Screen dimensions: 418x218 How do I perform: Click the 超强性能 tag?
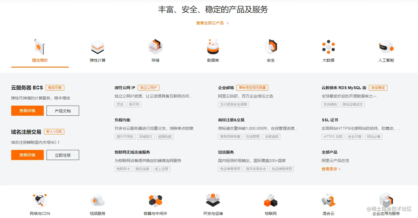point(165,137)
